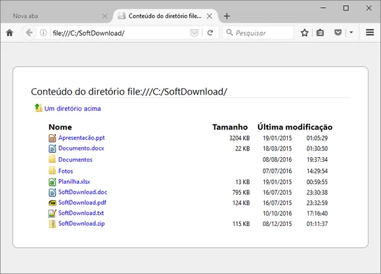This screenshot has width=381, height=274.
Task: Open the Fotos folder link
Action: pos(66,171)
